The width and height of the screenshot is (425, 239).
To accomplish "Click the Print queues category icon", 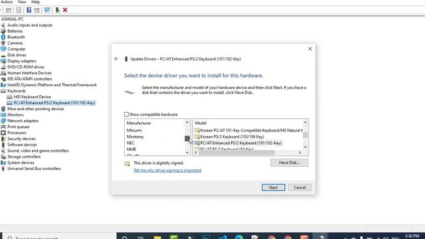I will coord(3,127).
